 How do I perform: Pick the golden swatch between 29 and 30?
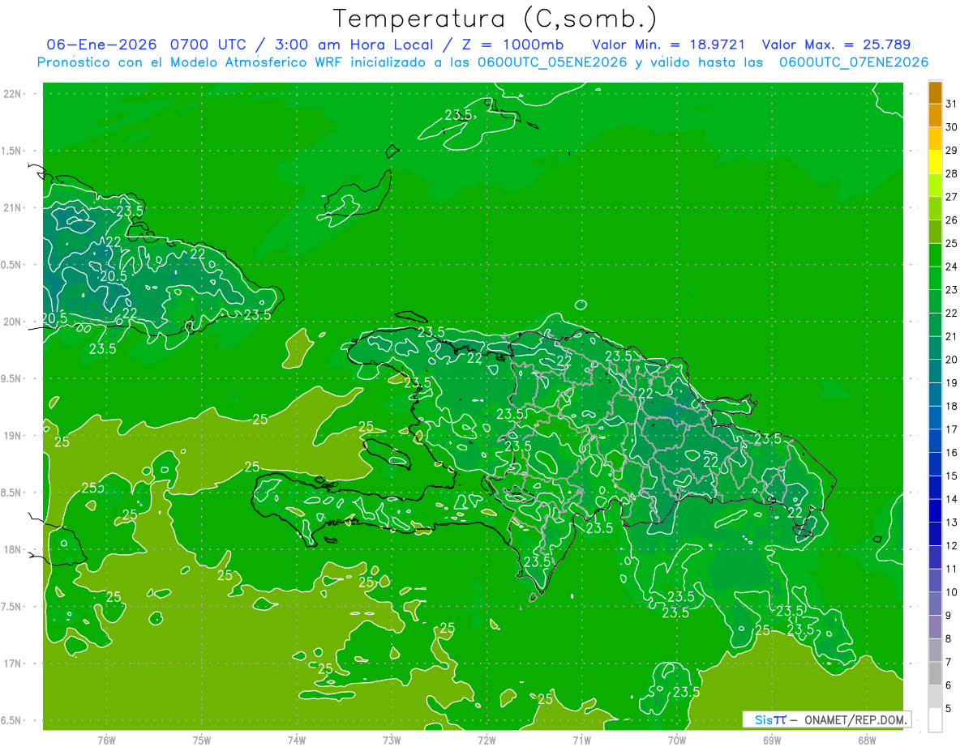(x=935, y=139)
